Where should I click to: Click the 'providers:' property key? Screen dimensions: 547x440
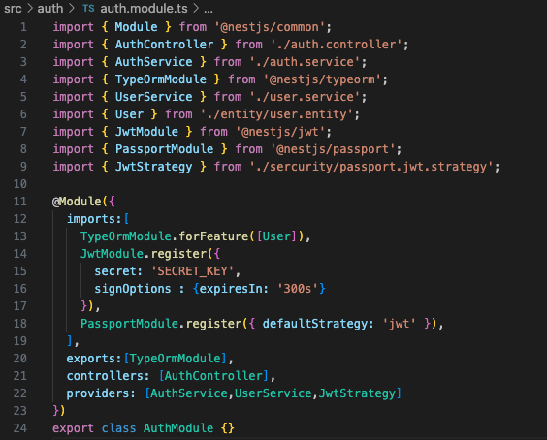(x=101, y=393)
